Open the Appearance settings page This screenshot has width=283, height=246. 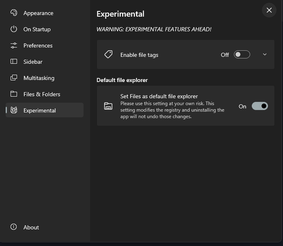[x=38, y=13]
